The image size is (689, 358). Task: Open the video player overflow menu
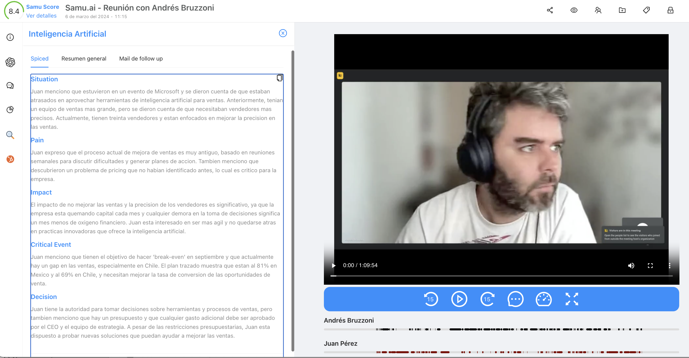tap(670, 266)
